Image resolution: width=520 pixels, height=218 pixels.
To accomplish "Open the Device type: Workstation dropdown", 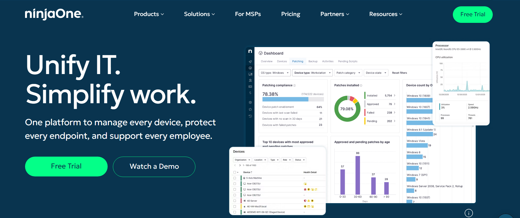I will point(312,73).
